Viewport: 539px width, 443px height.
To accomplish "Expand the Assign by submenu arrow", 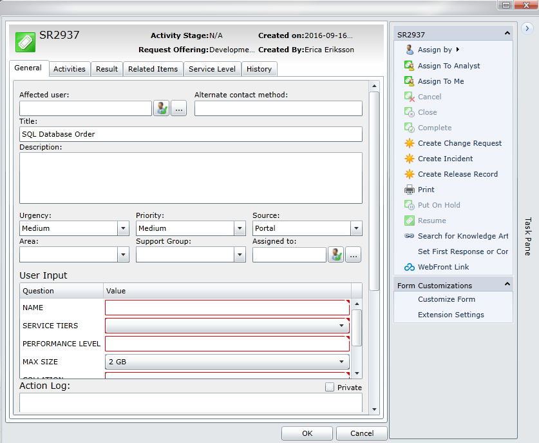I will (458, 49).
